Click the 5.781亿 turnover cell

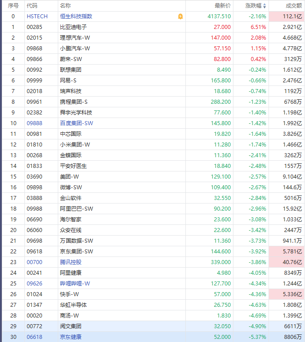click(286, 252)
